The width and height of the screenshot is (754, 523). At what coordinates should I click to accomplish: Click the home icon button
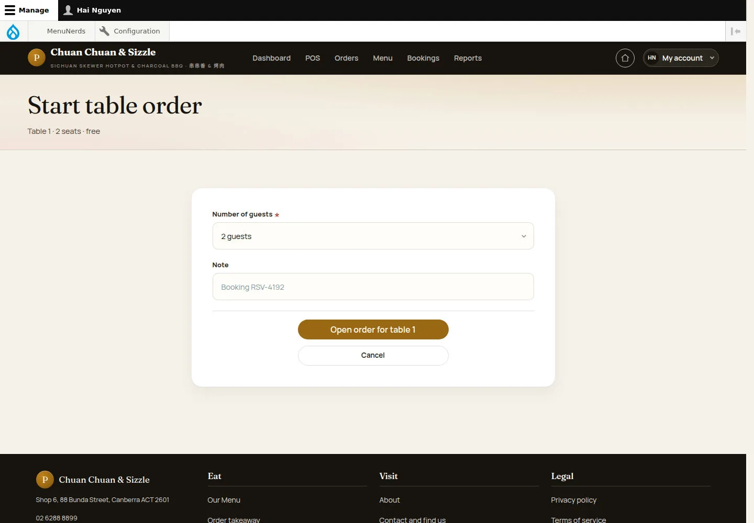pos(625,58)
